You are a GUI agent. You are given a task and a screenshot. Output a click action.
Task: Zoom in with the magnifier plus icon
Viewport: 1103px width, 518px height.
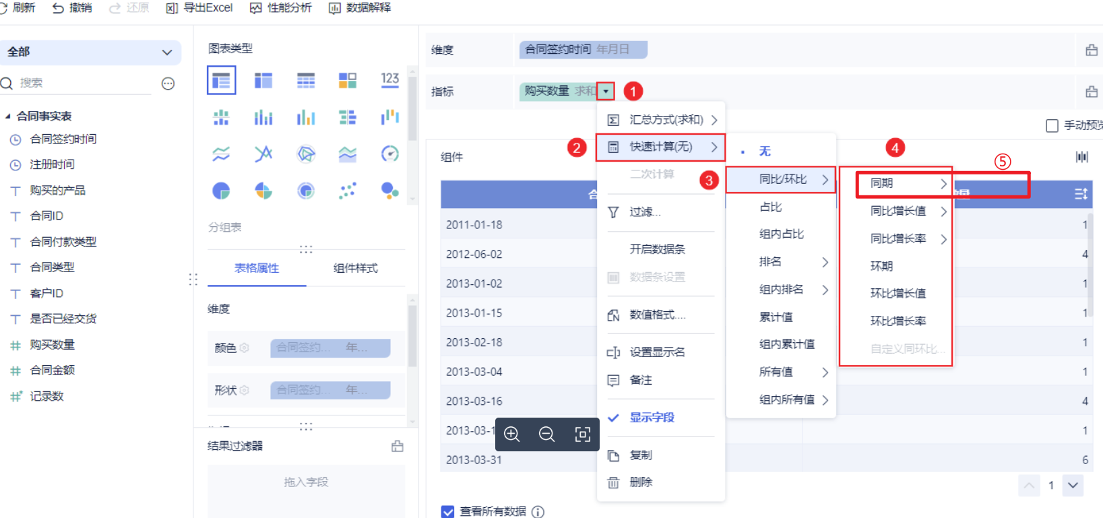coord(512,434)
